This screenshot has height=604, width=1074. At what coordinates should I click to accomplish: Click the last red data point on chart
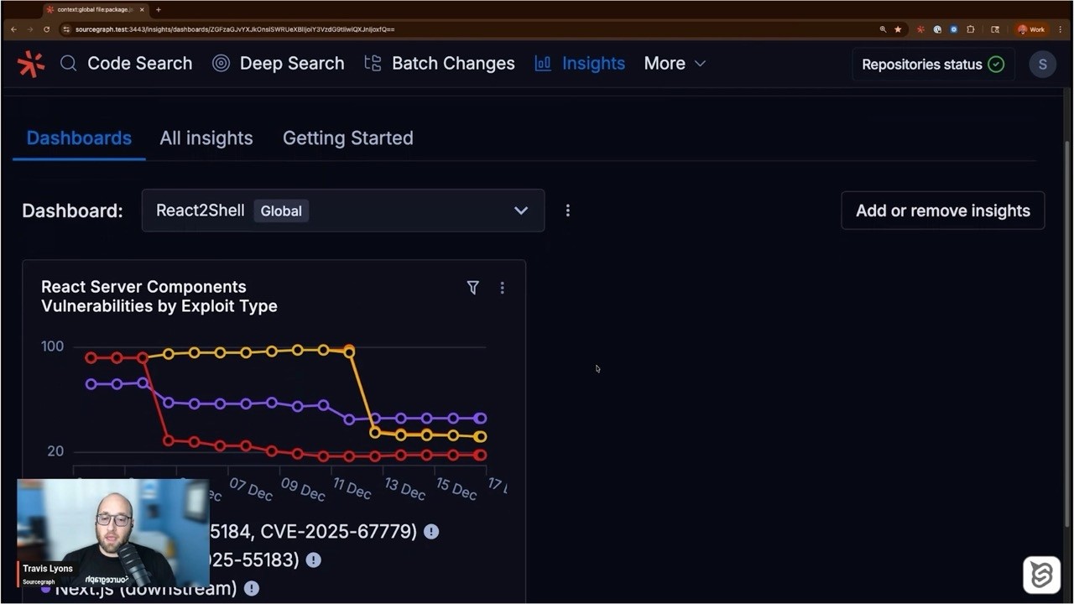pos(480,455)
